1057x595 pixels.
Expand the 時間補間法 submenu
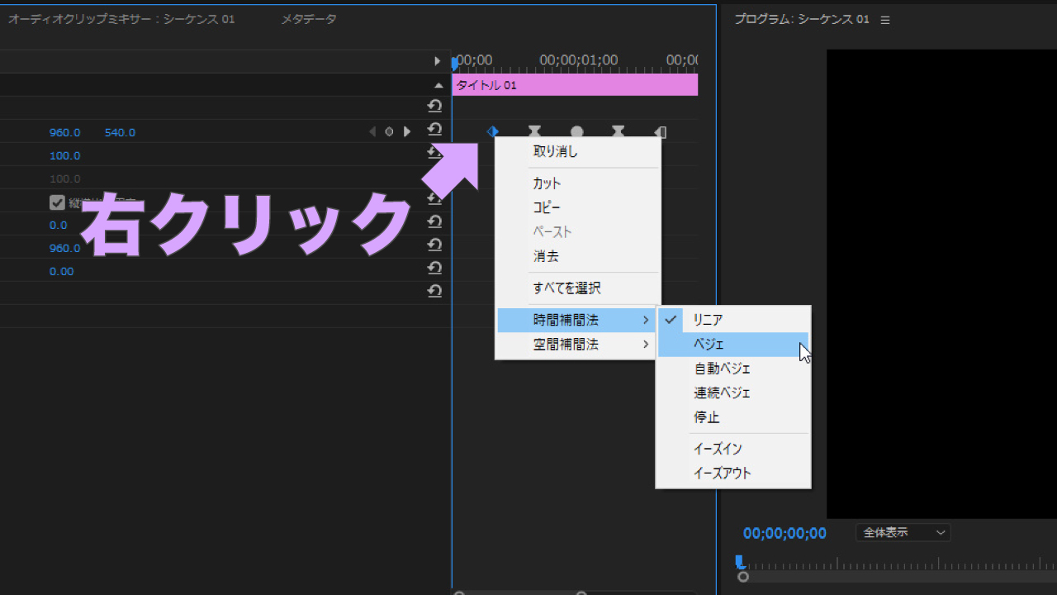pos(577,320)
